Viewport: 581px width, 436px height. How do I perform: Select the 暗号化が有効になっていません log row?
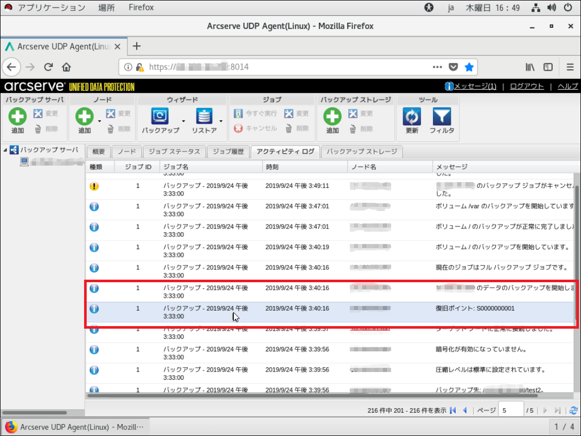click(331, 353)
